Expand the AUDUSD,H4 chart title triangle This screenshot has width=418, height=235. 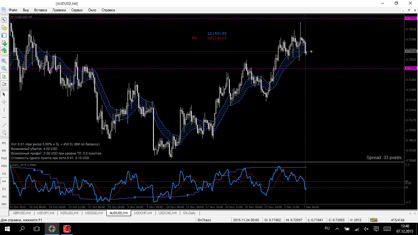pyautogui.click(x=12, y=17)
